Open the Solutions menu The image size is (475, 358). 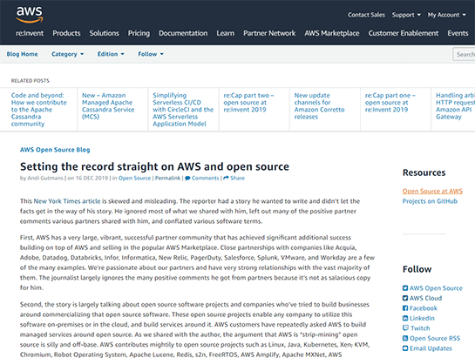(x=105, y=33)
